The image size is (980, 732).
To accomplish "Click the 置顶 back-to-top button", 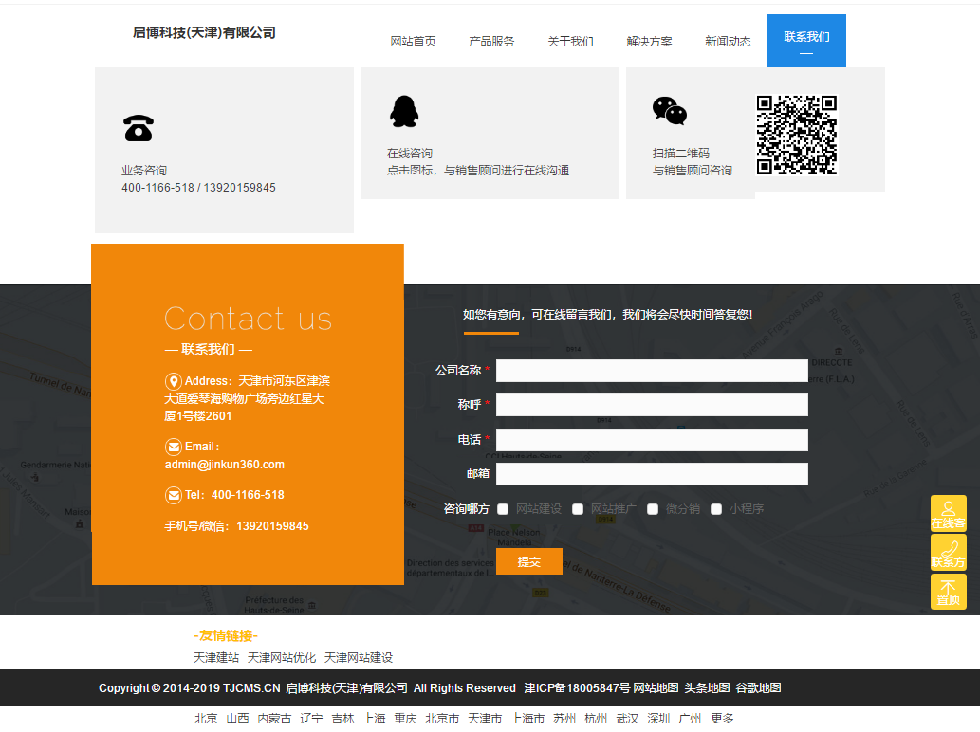I will pos(948,592).
